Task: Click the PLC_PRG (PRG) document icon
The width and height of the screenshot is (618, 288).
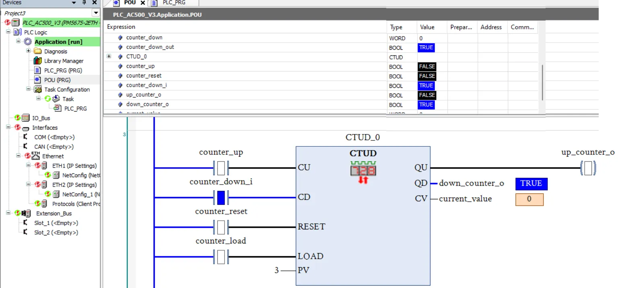Action: point(37,70)
